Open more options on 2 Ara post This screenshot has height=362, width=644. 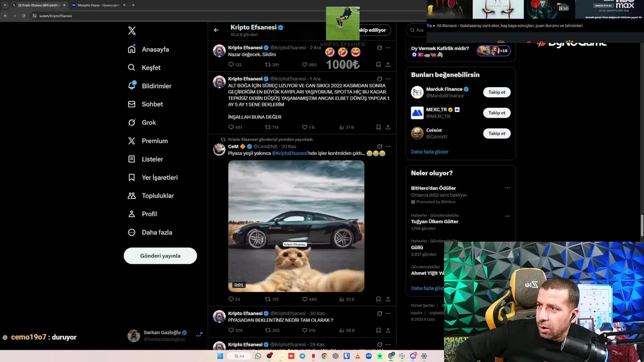coord(388,48)
